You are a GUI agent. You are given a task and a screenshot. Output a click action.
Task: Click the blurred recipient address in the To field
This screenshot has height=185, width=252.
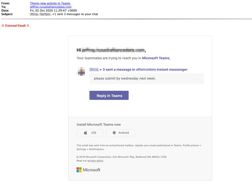point(50,7)
